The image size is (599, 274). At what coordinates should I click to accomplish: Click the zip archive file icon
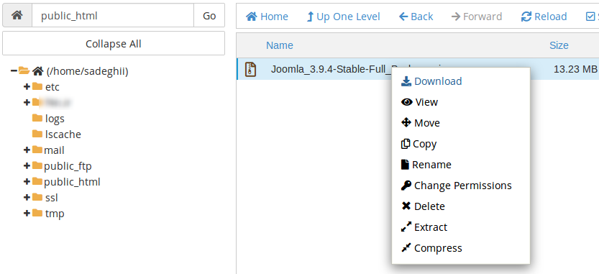pyautogui.click(x=250, y=69)
